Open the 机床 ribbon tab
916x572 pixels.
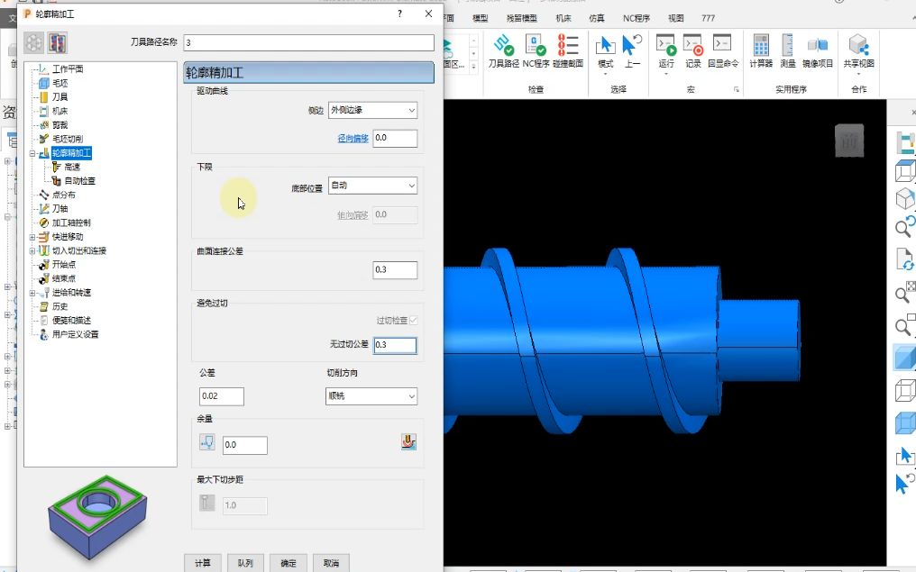coord(563,18)
